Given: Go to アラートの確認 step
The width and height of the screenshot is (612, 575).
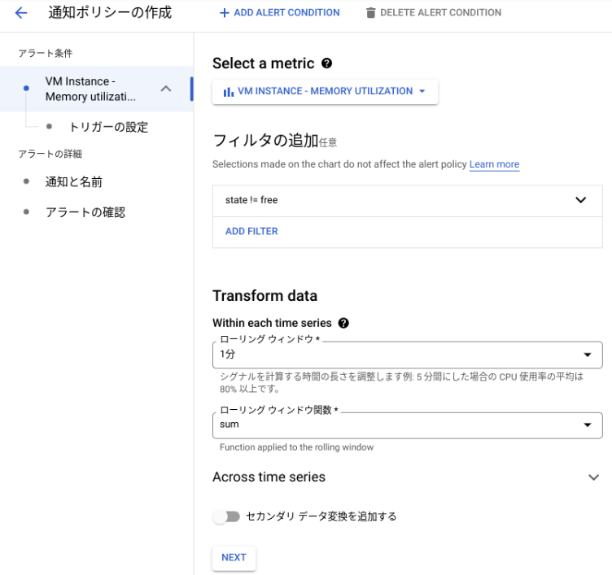Looking at the screenshot, I should click(x=85, y=212).
